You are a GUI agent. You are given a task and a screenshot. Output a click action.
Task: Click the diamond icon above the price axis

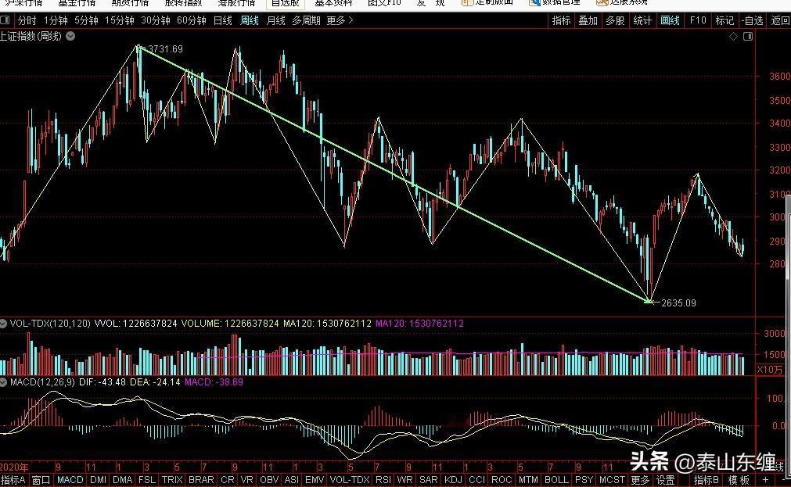click(x=733, y=36)
